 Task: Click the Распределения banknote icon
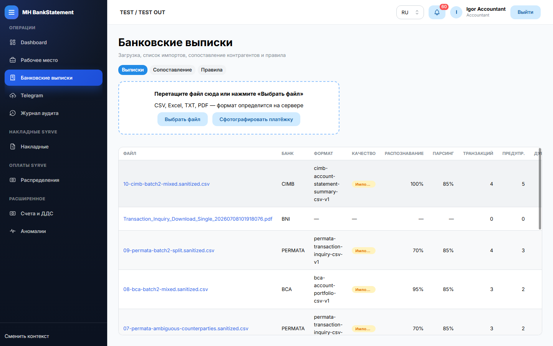(x=13, y=180)
